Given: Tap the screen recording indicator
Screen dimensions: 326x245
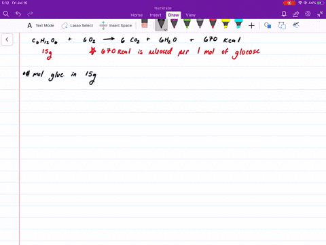Looking at the screenshot, I should 289,3.
